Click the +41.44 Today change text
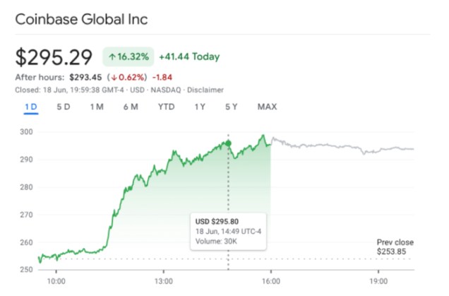The image size is (449, 296). [x=189, y=57]
